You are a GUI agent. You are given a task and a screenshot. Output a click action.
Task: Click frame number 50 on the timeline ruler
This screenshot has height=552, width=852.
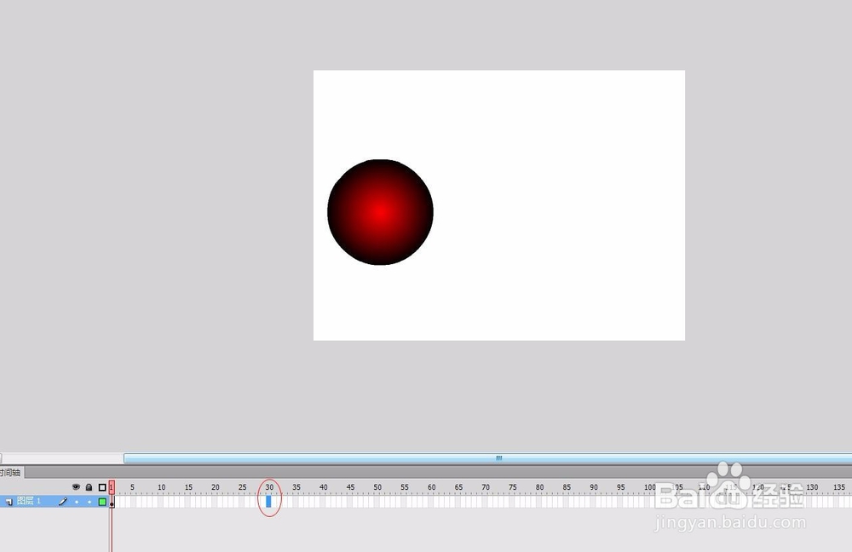pos(377,487)
